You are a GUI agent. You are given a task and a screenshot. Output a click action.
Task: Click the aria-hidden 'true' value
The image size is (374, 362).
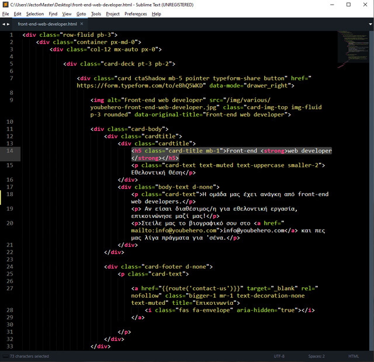288,310
